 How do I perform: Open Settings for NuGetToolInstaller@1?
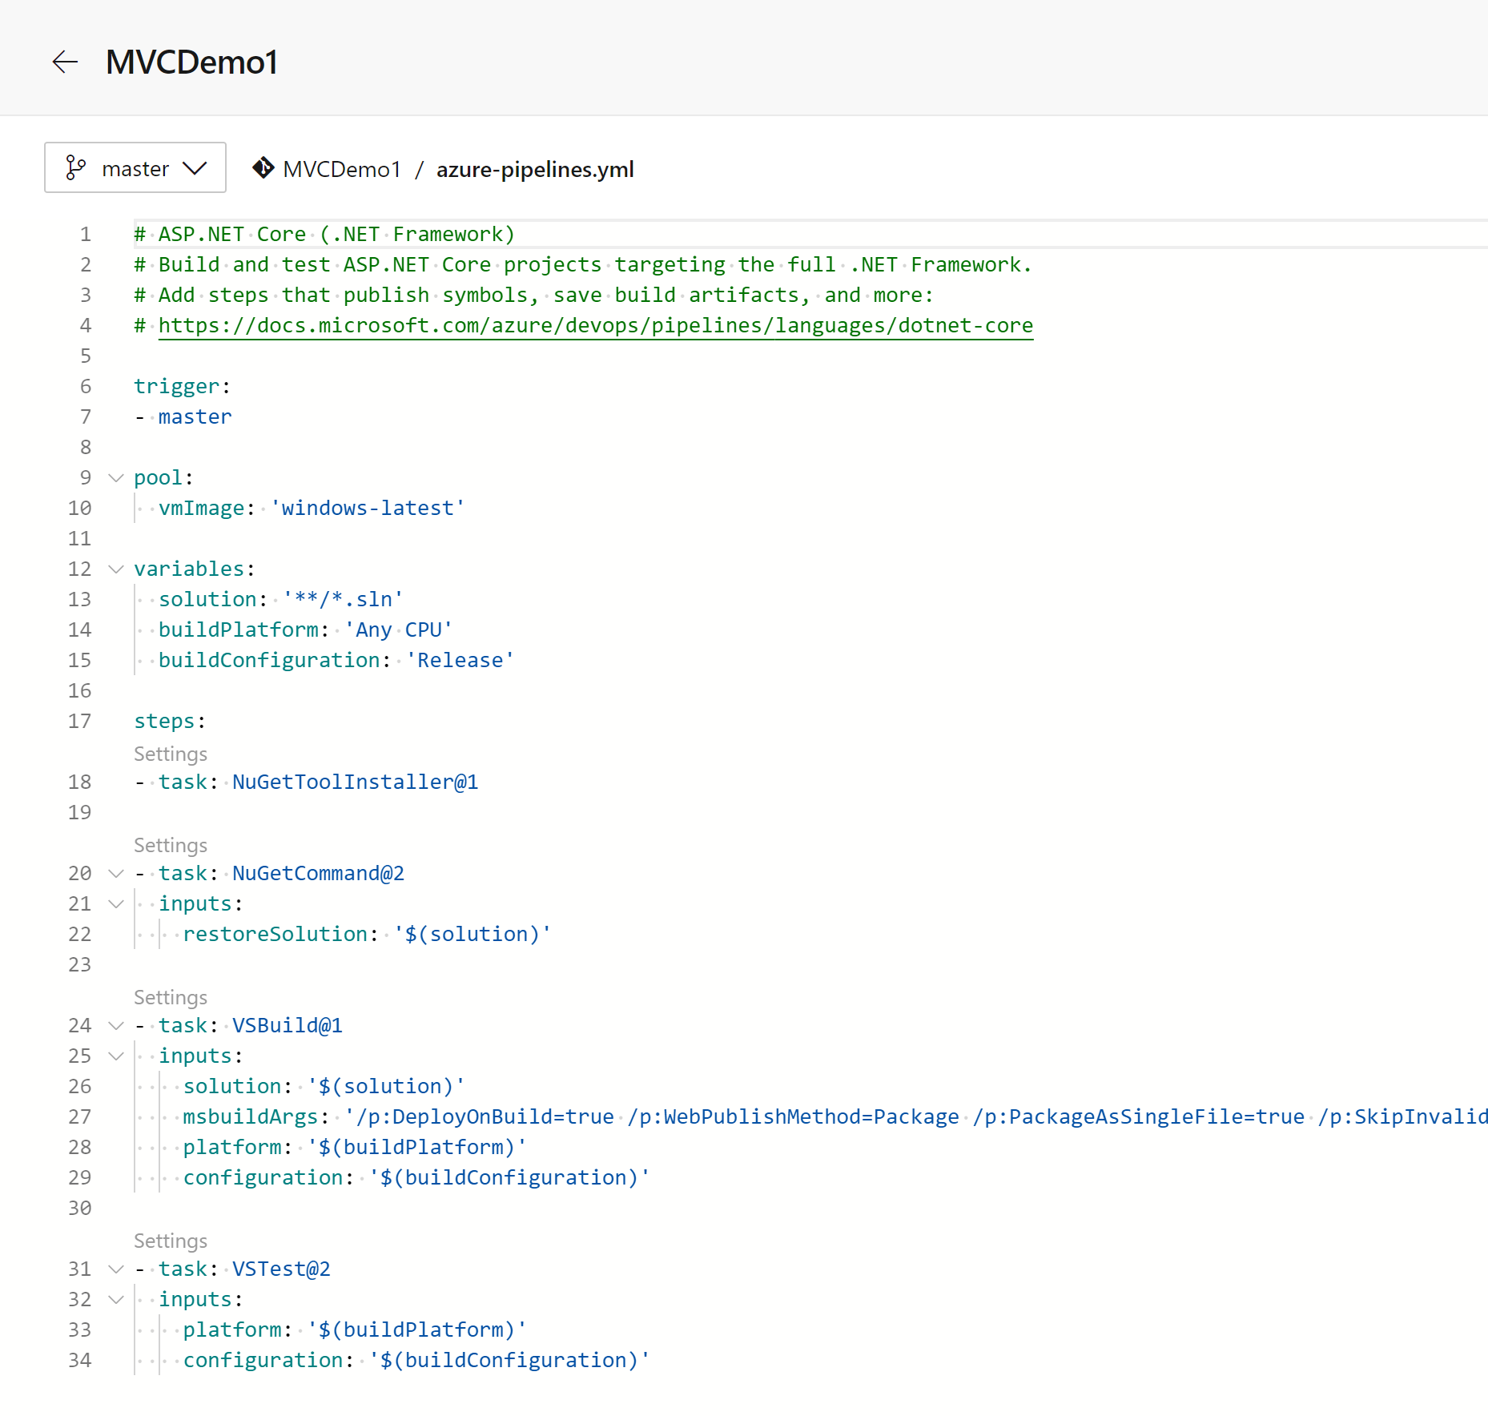[x=171, y=754]
